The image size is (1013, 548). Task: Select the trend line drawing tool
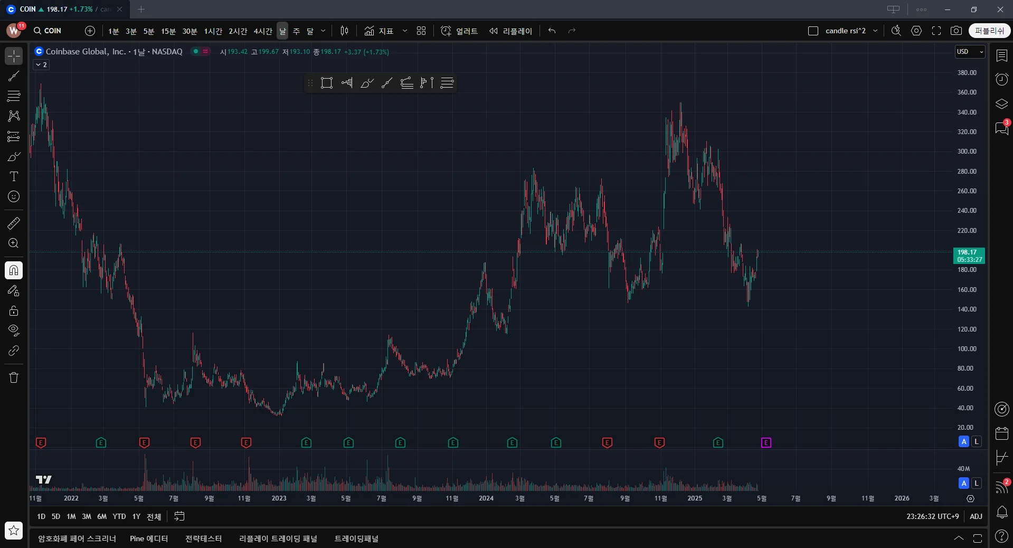coord(14,76)
